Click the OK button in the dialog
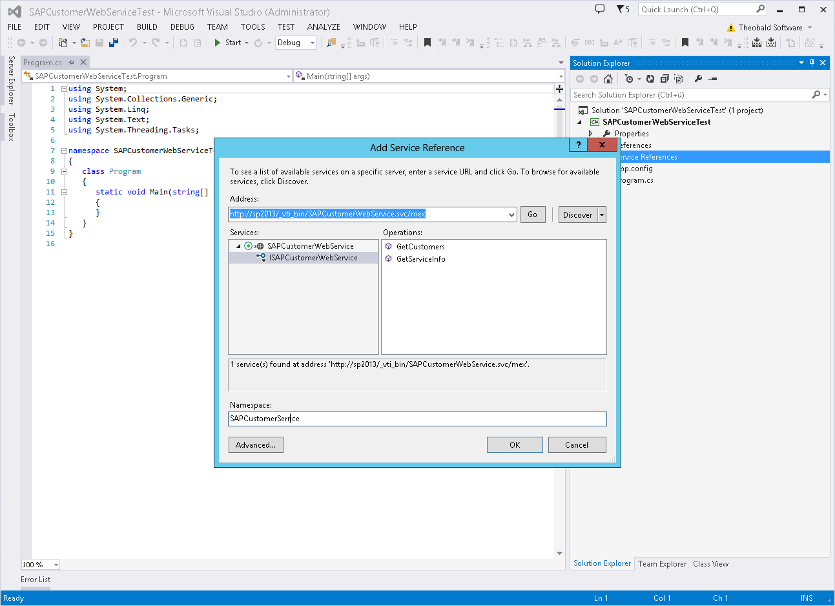This screenshot has height=606, width=835. (515, 445)
